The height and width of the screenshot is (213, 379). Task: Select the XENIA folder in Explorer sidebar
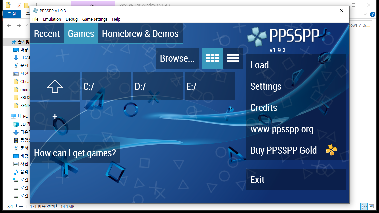(x=22, y=106)
